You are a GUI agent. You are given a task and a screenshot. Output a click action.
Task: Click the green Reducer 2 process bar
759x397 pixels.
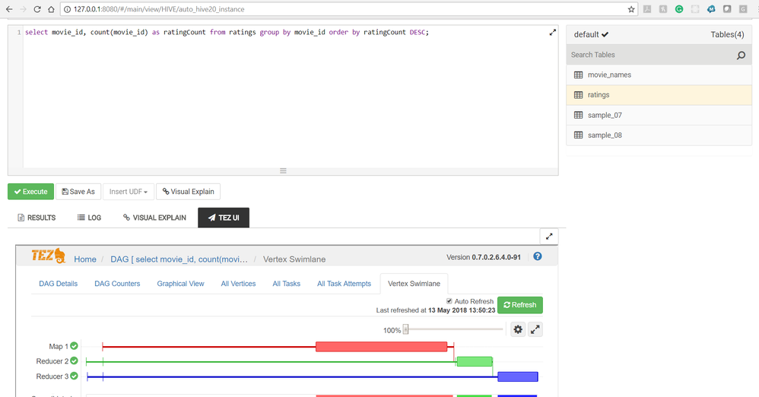pos(475,362)
